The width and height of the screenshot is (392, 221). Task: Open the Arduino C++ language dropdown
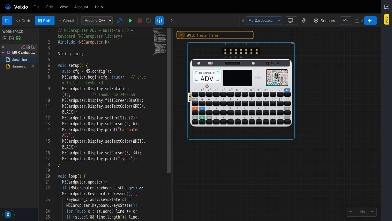[97, 21]
